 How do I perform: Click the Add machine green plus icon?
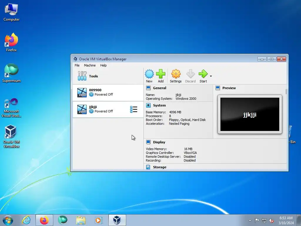161,74
